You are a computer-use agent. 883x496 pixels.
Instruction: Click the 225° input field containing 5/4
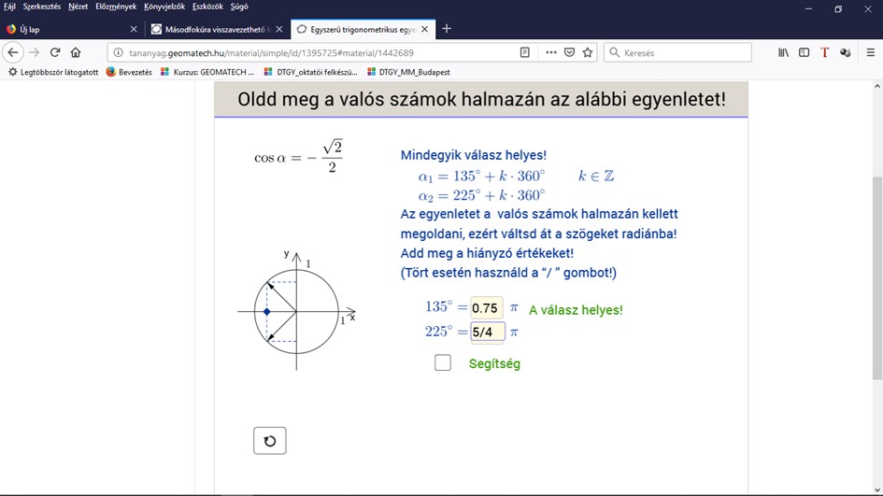coord(487,332)
